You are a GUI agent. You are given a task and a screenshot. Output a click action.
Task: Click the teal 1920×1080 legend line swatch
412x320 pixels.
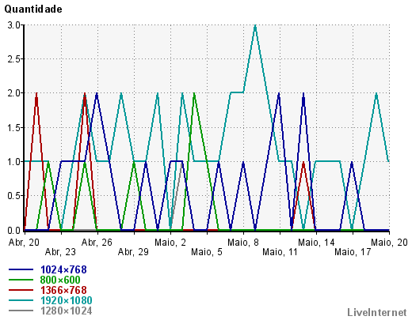[21, 300]
